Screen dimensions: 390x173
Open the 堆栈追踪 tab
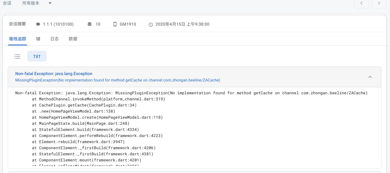pyautogui.click(x=17, y=39)
